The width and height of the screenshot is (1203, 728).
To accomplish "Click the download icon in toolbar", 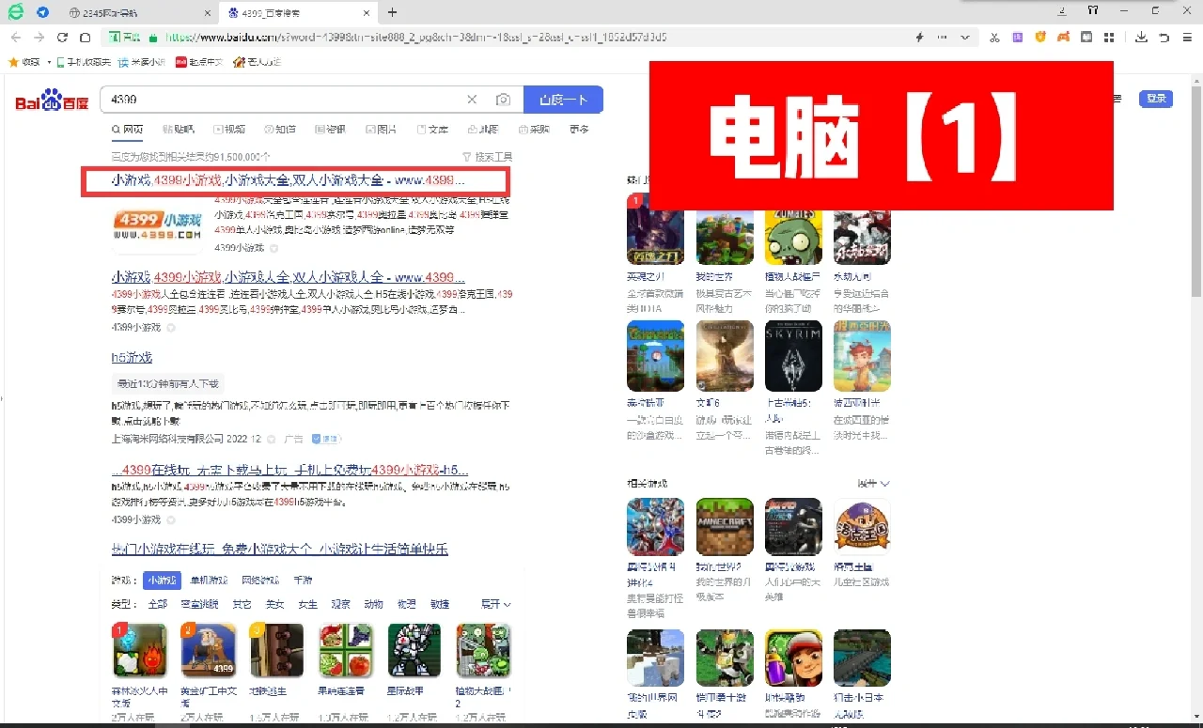I will click(x=1141, y=38).
